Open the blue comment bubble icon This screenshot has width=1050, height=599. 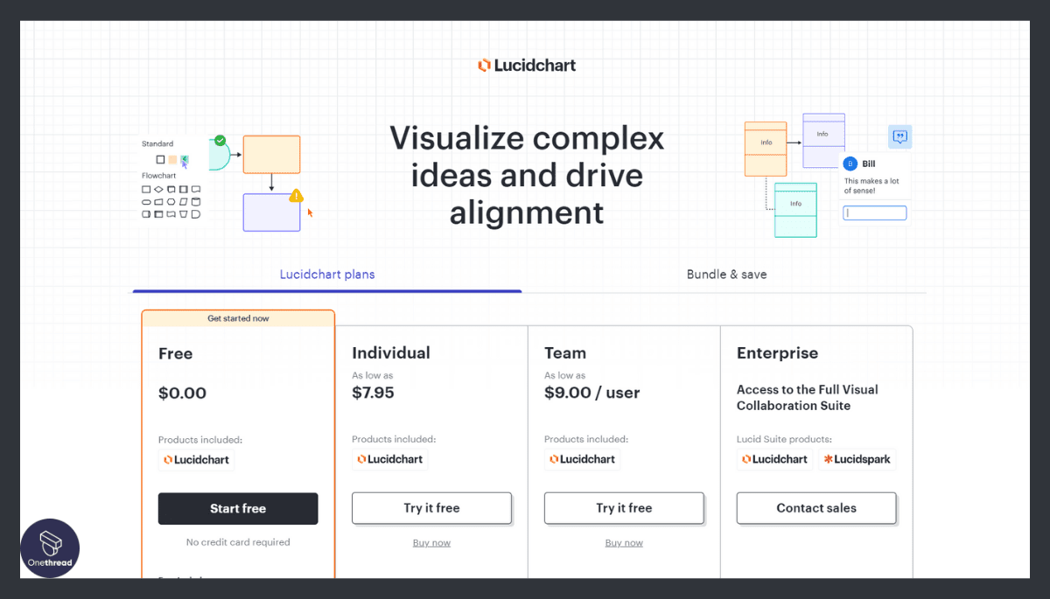click(900, 137)
